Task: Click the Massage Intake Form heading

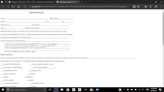Action: 37,12
